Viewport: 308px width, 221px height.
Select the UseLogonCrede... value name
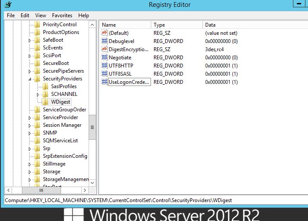coord(129,82)
